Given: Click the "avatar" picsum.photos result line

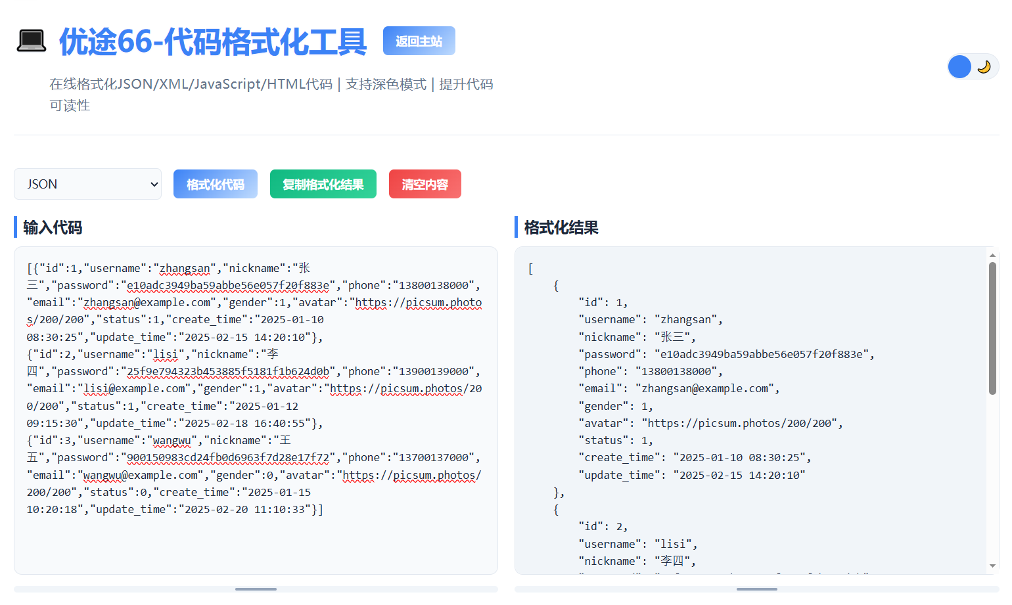Looking at the screenshot, I should coord(710,423).
